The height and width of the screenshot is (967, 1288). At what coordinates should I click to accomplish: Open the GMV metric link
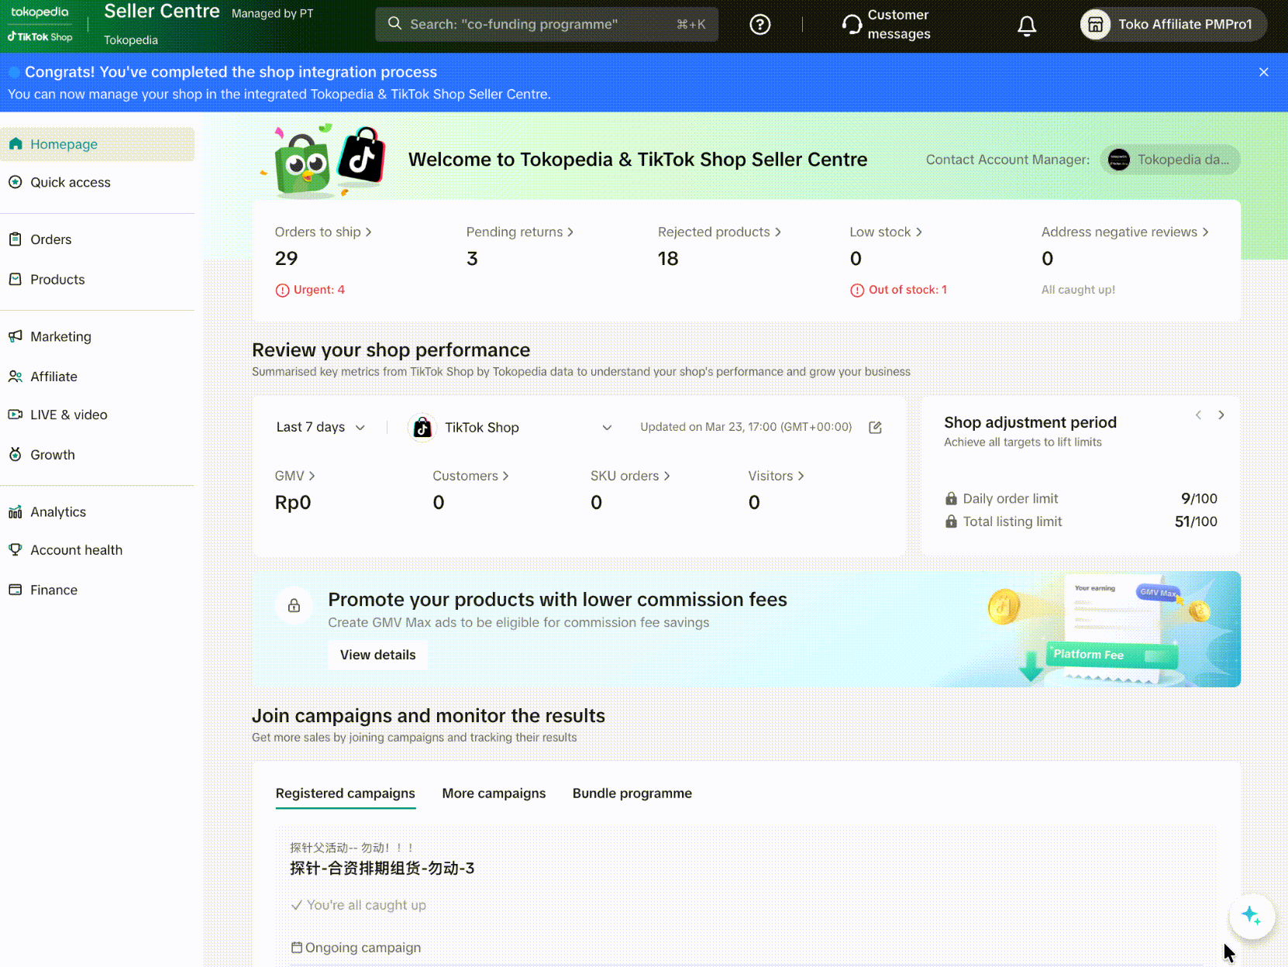click(295, 476)
